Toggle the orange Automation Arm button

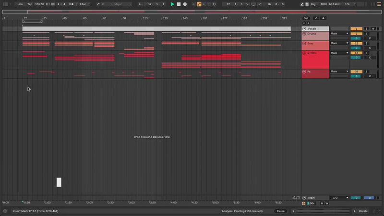pyautogui.click(x=199, y=4)
